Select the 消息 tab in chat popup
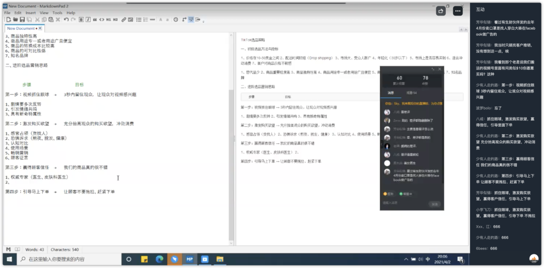The width and height of the screenshot is (544, 268). (391, 93)
